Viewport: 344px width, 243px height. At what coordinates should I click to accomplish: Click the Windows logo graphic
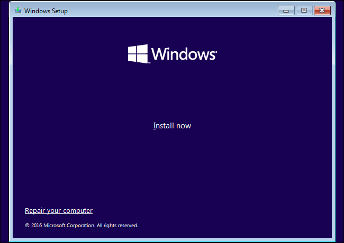[x=173, y=54]
